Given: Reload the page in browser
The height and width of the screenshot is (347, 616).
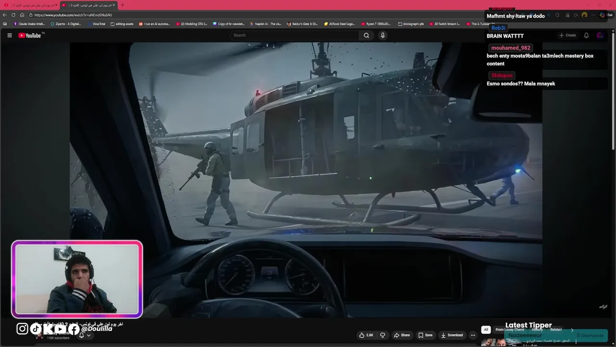Looking at the screenshot, I should (x=13, y=15).
